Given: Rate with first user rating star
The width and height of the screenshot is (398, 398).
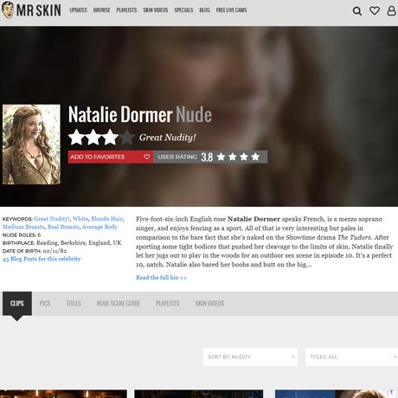Looking at the screenshot, I should (x=221, y=157).
